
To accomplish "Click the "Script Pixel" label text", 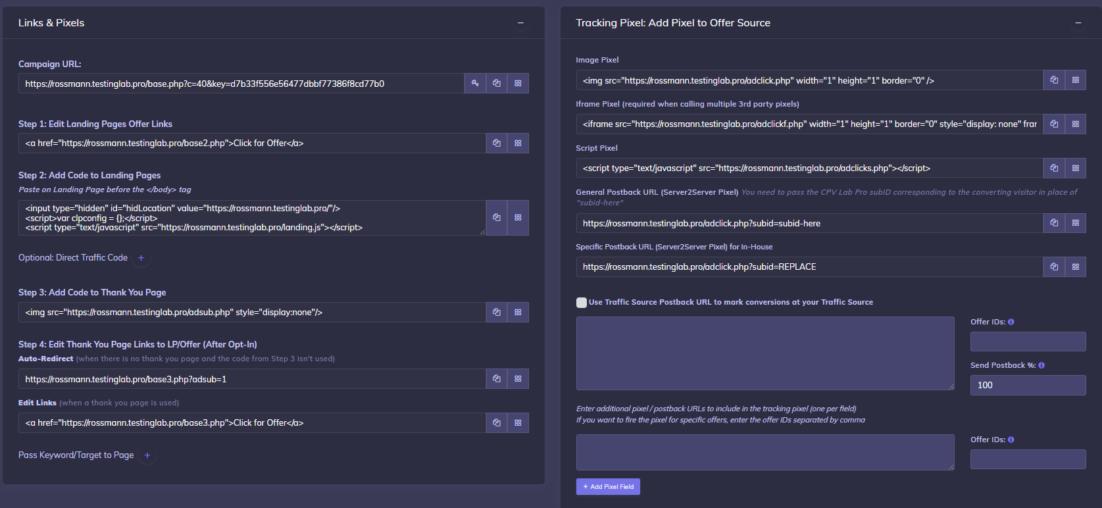I will (x=597, y=148).
